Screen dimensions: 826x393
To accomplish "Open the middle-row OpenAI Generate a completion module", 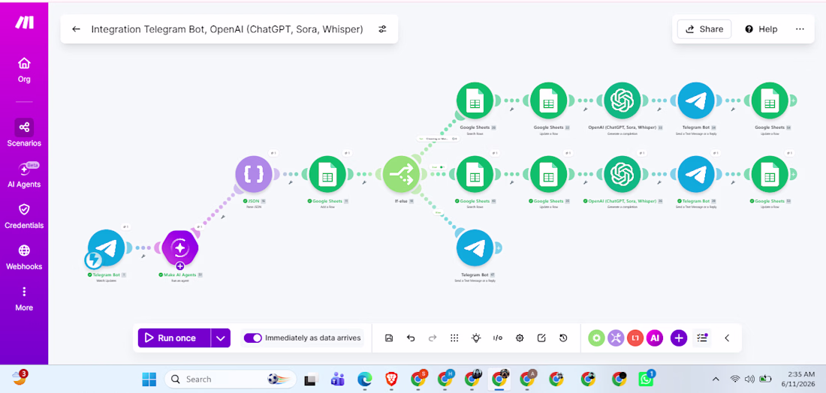I will coord(623,174).
